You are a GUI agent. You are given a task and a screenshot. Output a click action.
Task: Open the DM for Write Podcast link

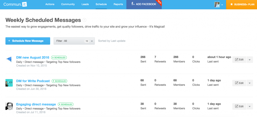coord(33,81)
